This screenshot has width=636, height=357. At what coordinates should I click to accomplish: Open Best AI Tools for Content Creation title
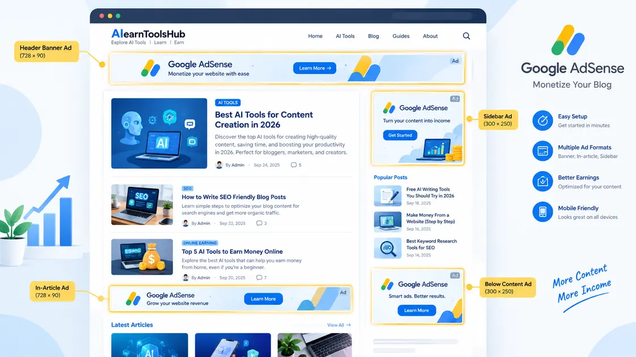[x=264, y=120]
